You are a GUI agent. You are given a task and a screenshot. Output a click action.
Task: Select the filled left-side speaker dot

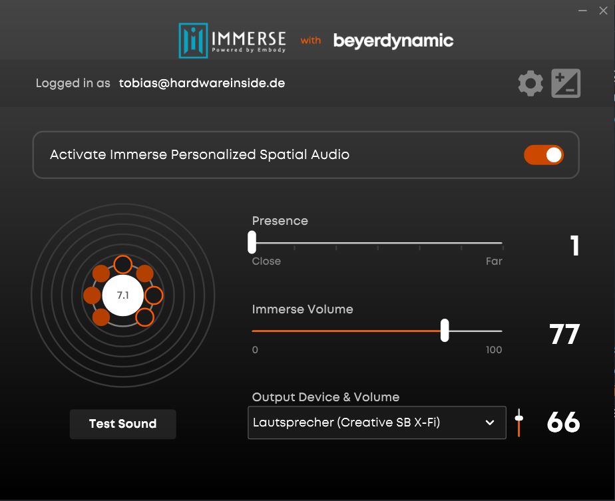click(92, 295)
